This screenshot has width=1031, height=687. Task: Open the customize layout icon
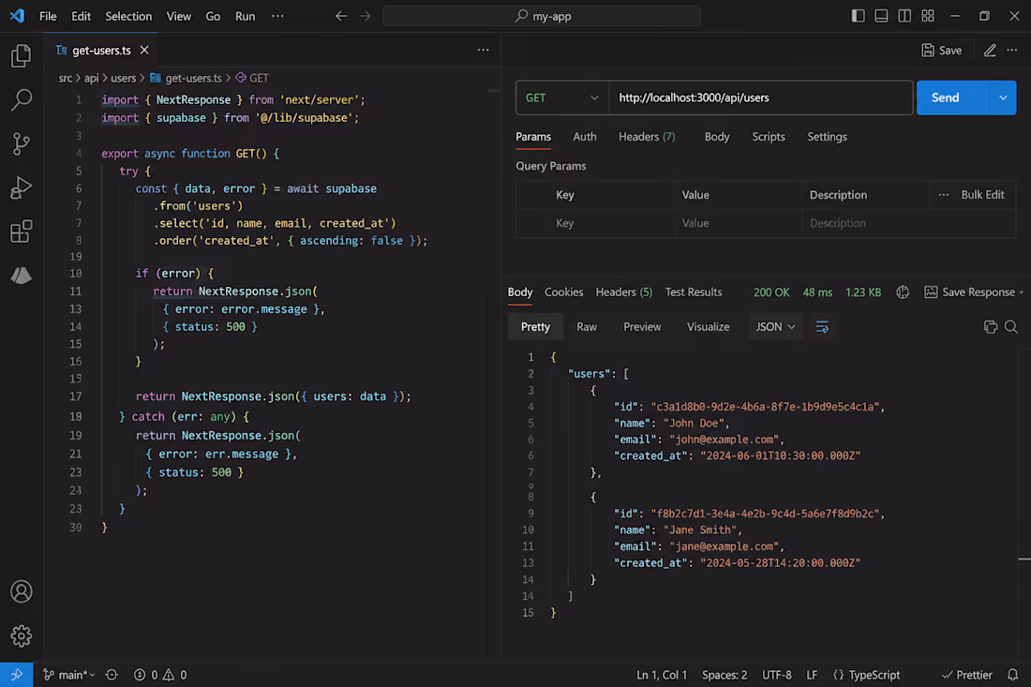click(928, 16)
